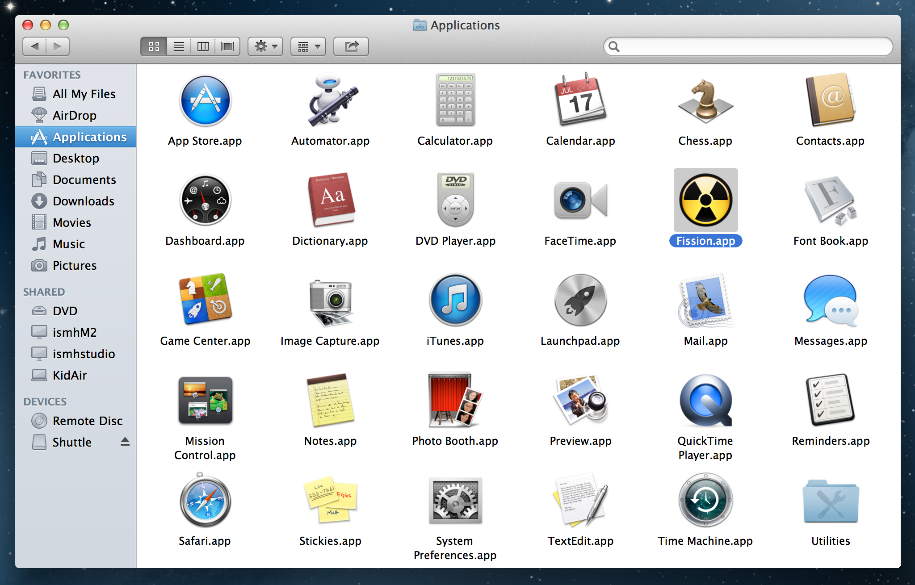Select the Mail stamp icon
Screen dimensions: 915x585
click(705, 301)
